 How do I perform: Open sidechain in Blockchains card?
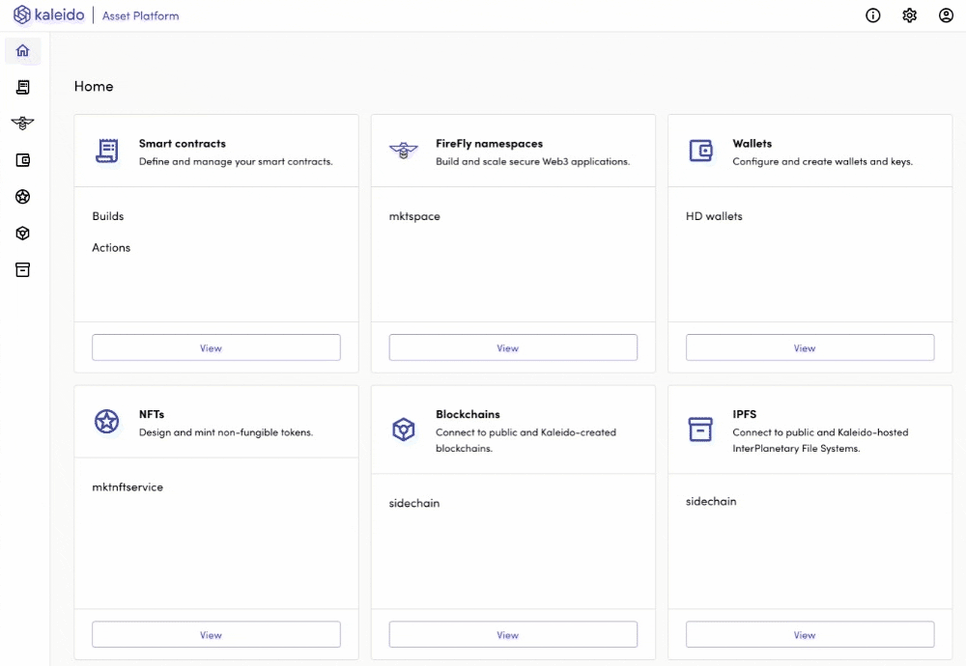tap(414, 503)
